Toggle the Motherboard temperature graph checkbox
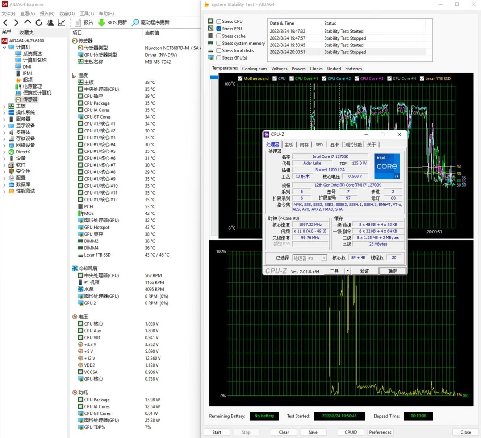The image size is (481, 438). 240,78
